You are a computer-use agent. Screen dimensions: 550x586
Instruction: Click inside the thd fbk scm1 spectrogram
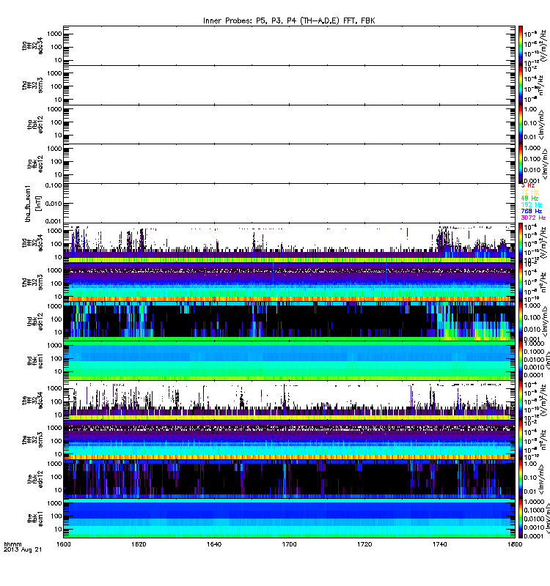tap(289, 361)
